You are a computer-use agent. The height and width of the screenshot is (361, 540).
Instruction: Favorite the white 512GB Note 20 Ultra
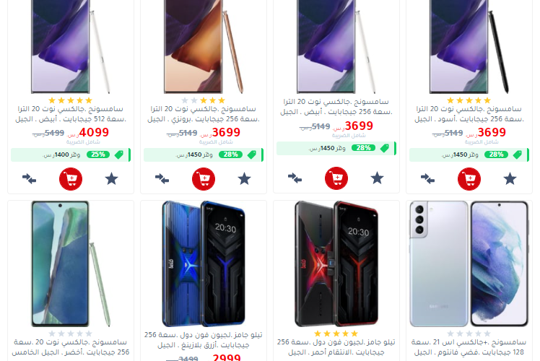point(112,179)
